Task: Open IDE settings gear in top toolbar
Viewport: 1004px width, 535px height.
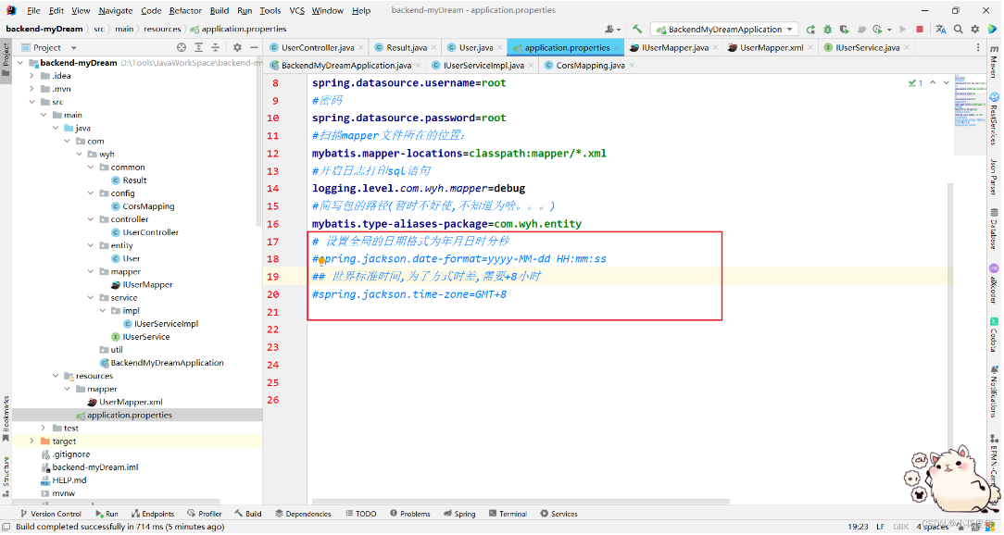Action: tap(975, 30)
